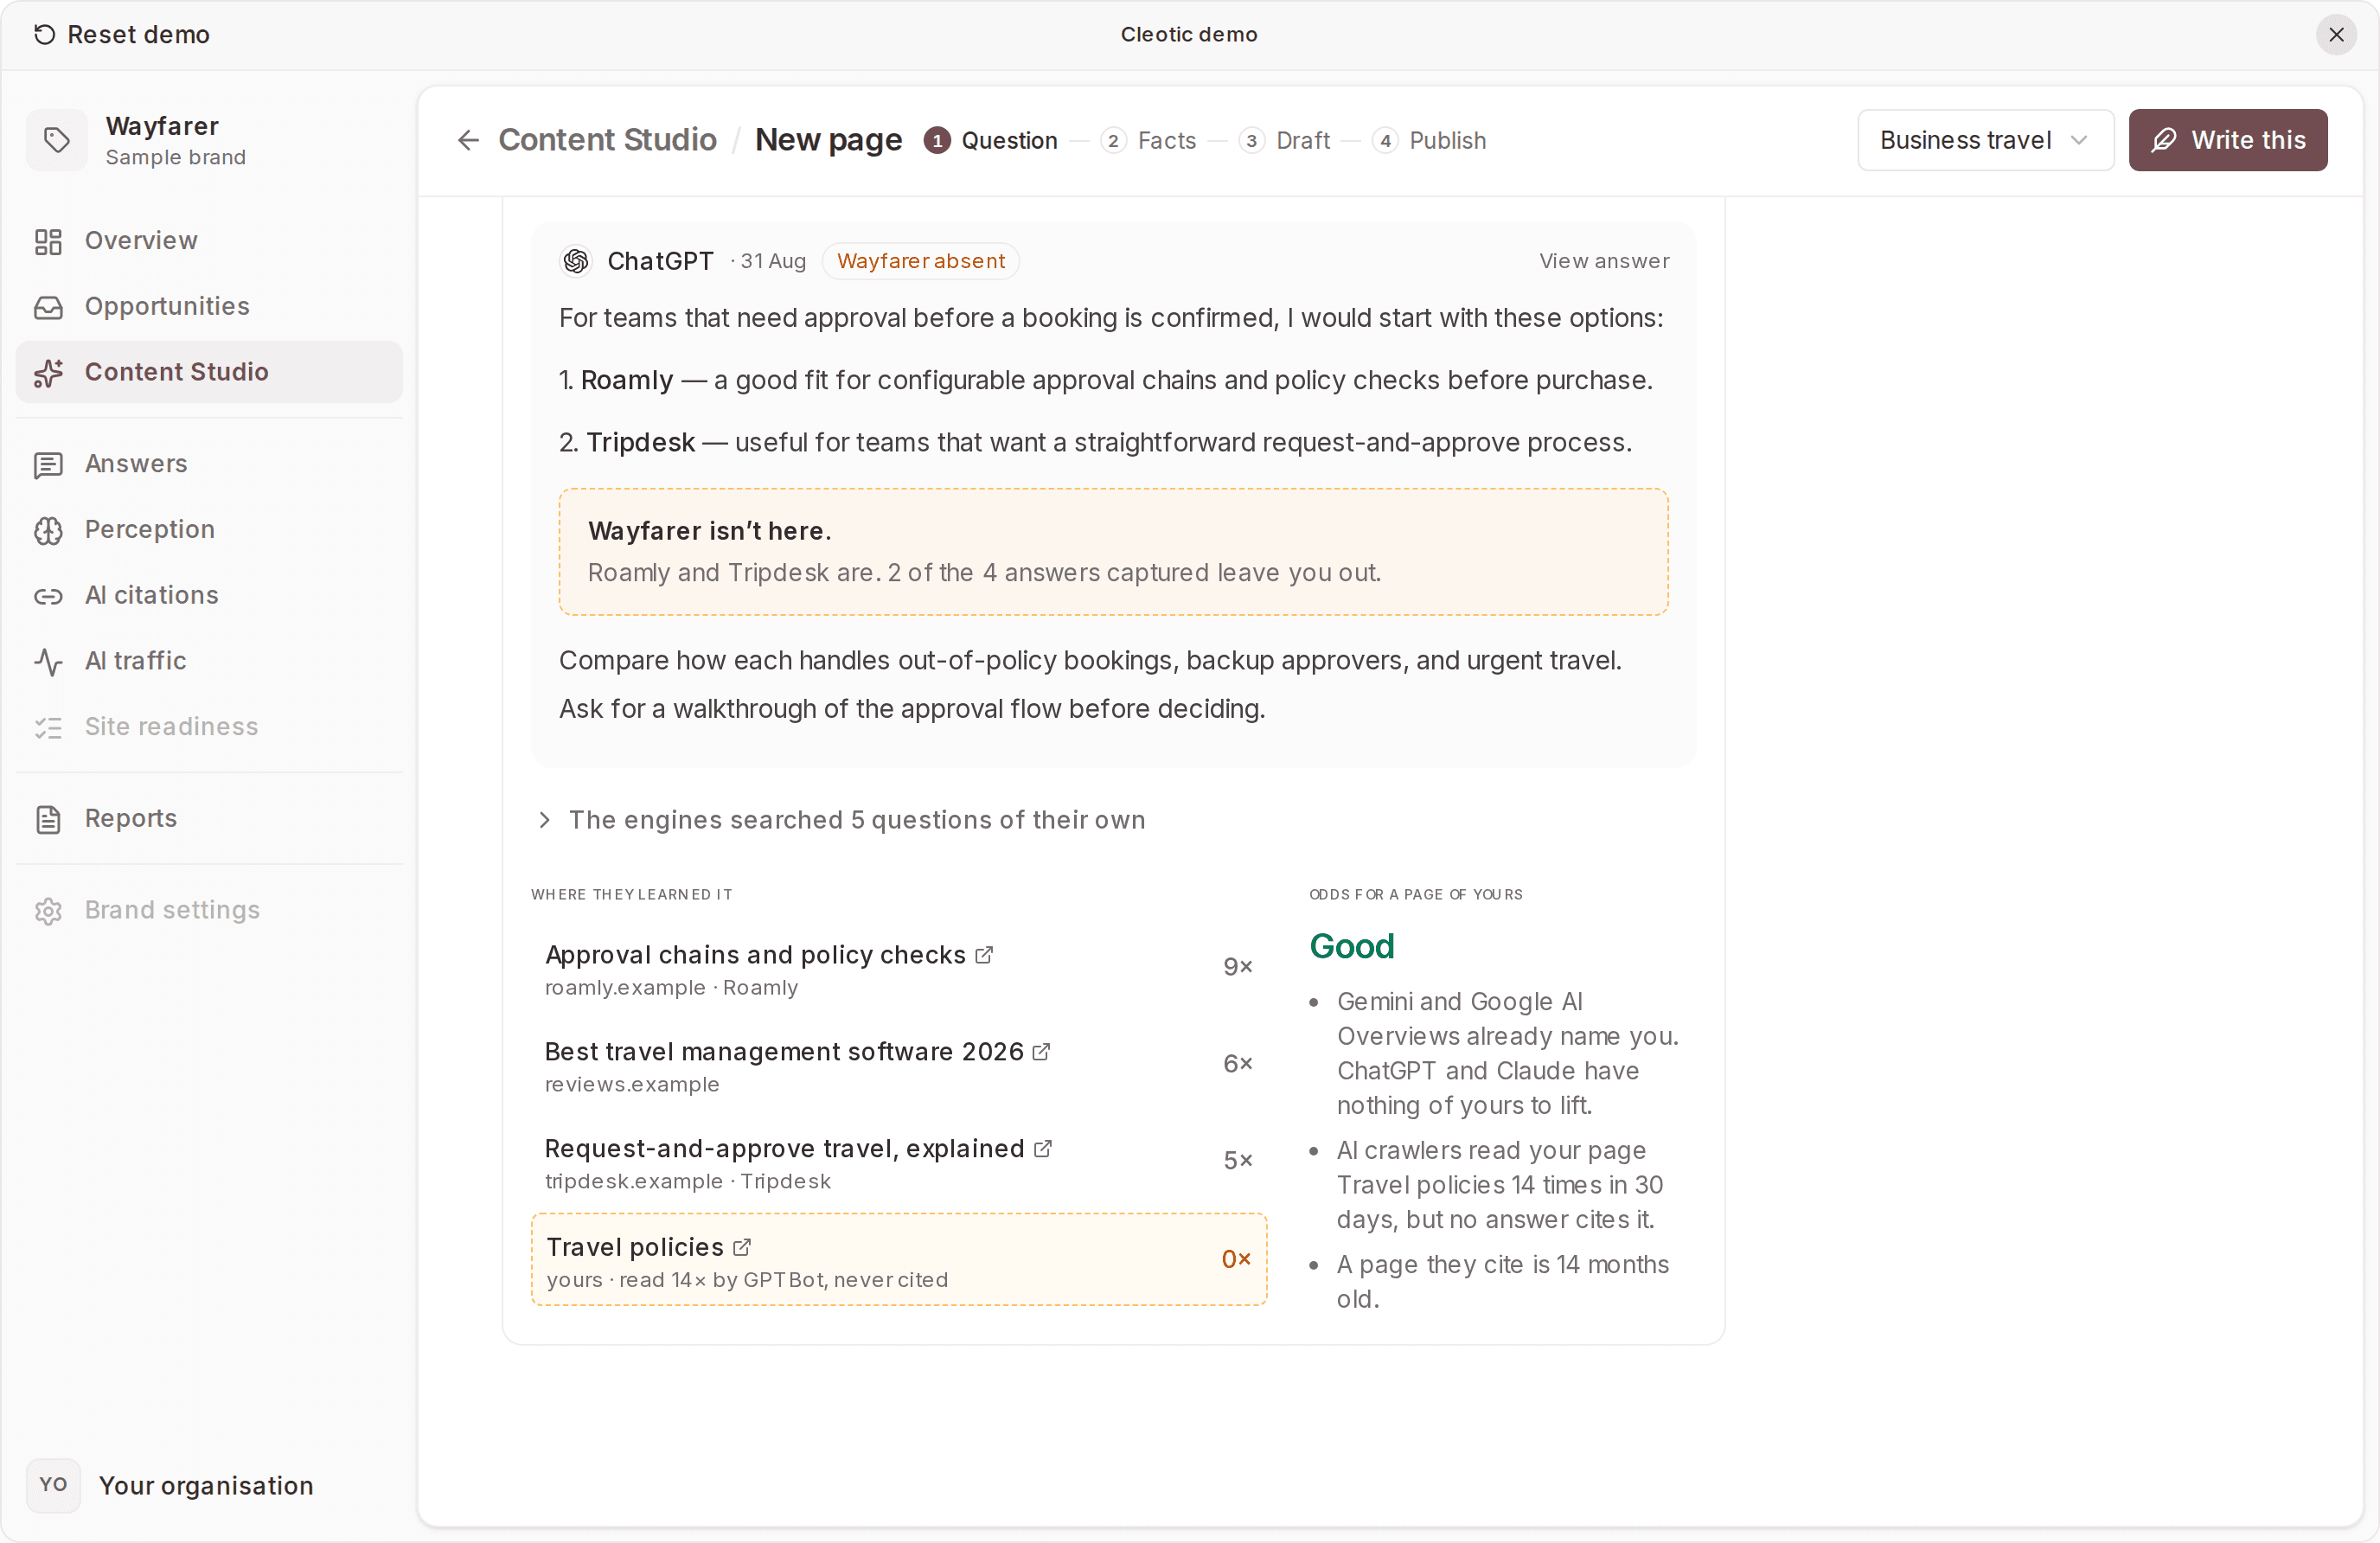Viewport: 2380px width, 1543px height.
Task: Click the Perception brain icon
Action: 48,530
